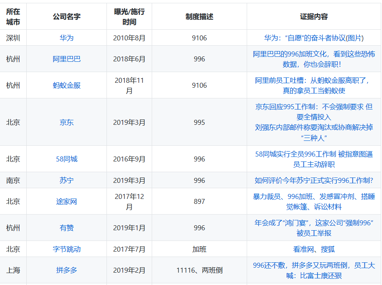The image size is (382, 285).
Task: Open 996还不敷 拼多多又玩两班倒 article link
Action: point(314,270)
